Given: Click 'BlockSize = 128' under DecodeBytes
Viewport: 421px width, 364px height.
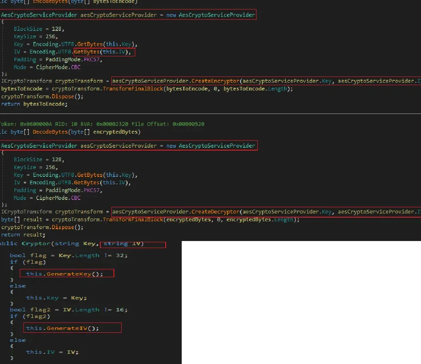Looking at the screenshot, I should tap(37, 160).
